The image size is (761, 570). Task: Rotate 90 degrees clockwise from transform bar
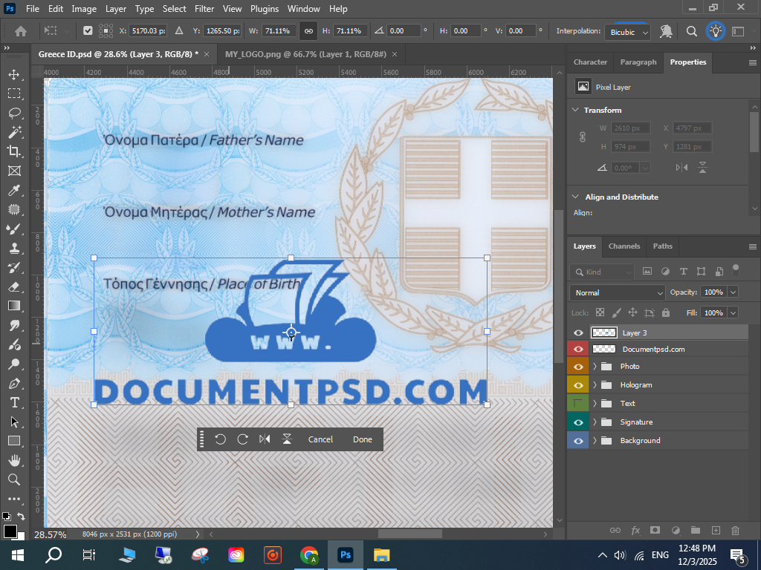242,439
